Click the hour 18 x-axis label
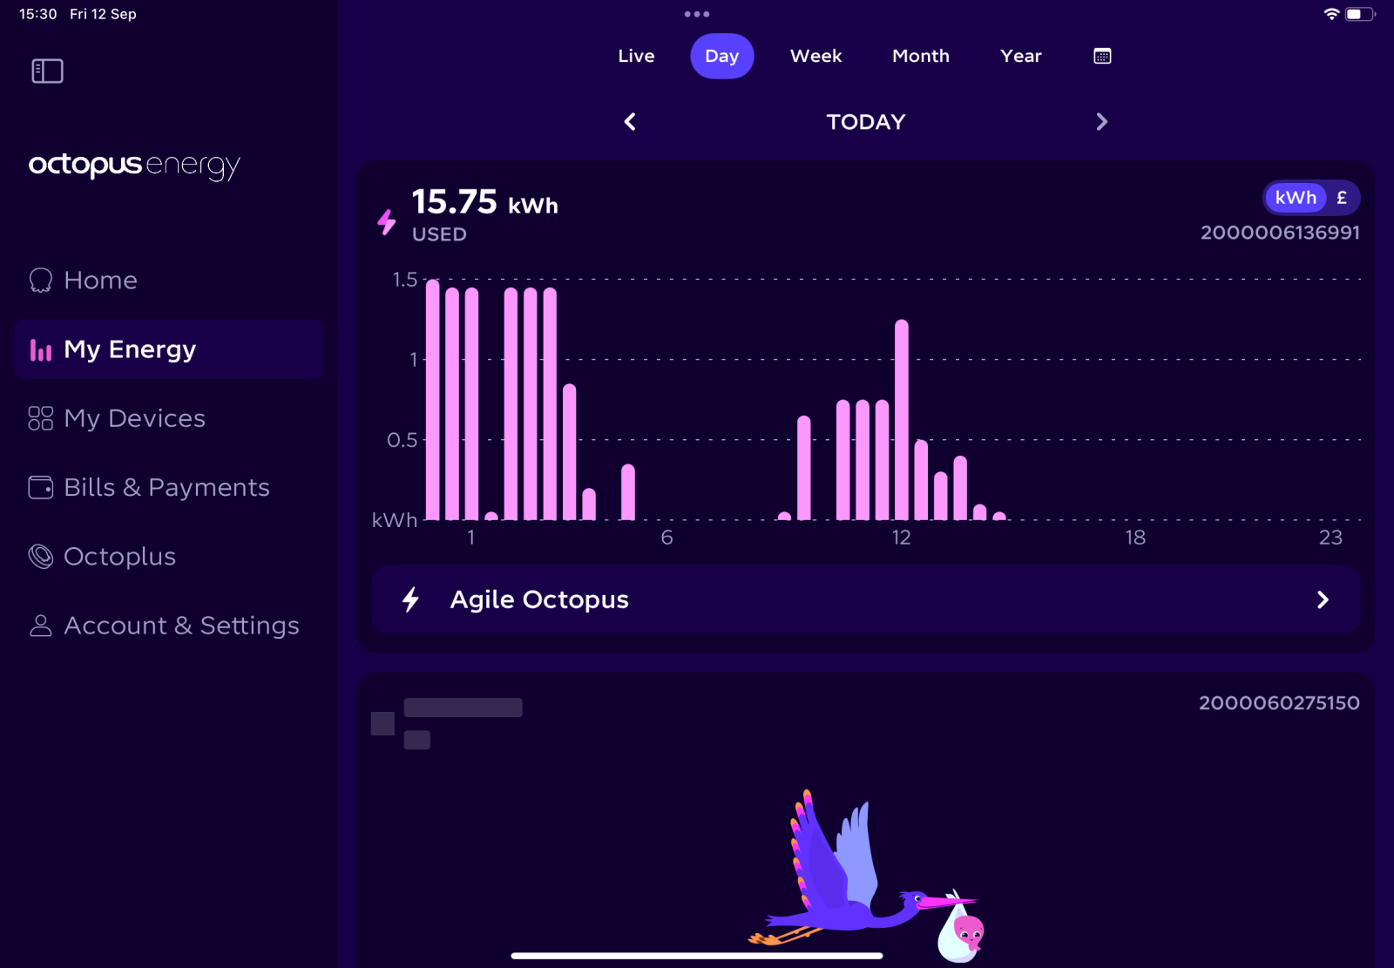Image resolution: width=1394 pixels, height=968 pixels. click(x=1134, y=538)
